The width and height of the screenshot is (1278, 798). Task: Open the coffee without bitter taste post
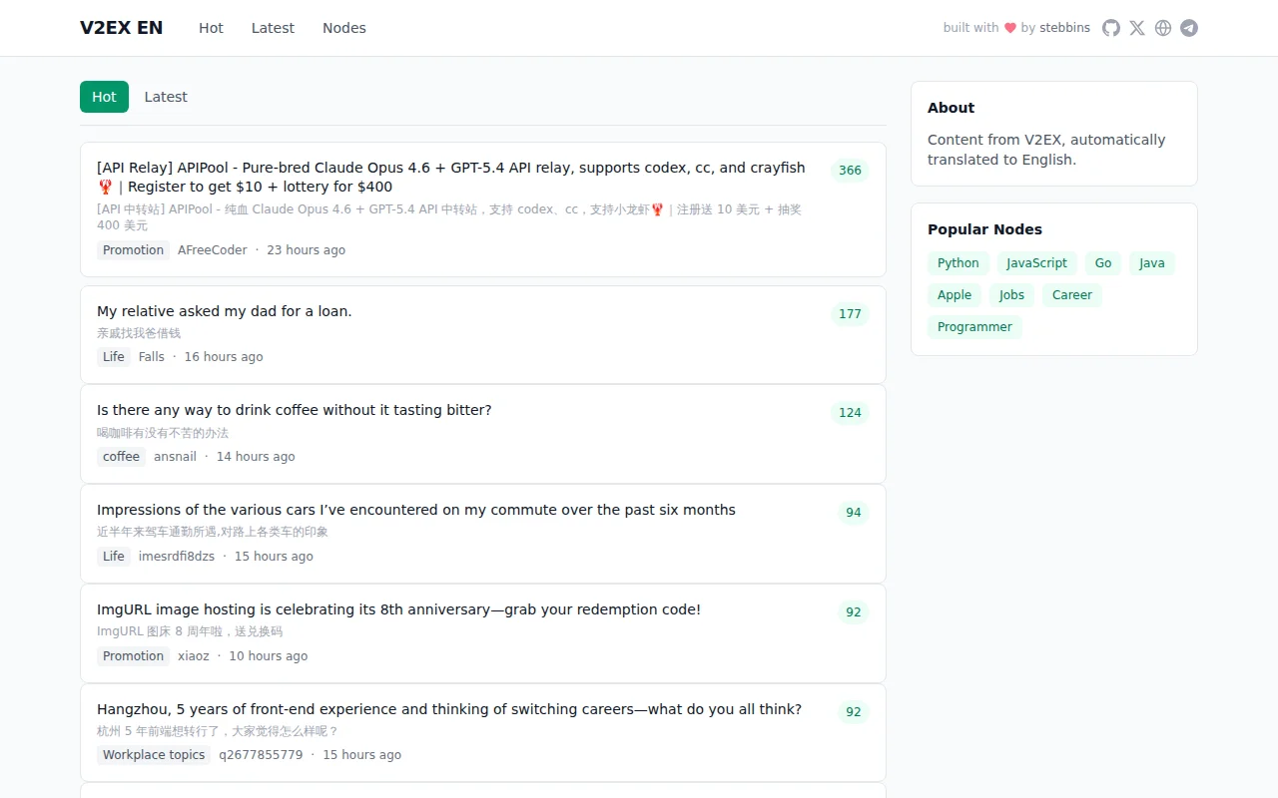coord(295,410)
